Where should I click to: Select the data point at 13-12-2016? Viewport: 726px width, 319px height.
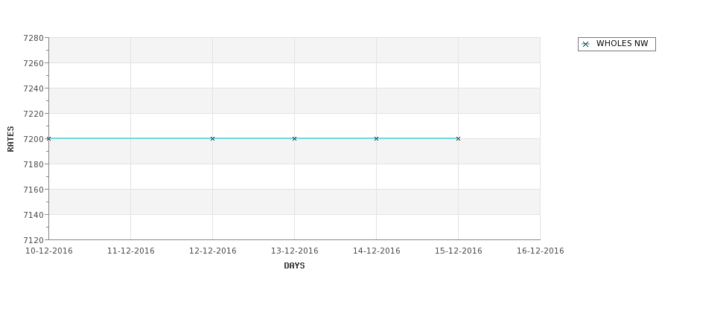pyautogui.click(x=294, y=139)
